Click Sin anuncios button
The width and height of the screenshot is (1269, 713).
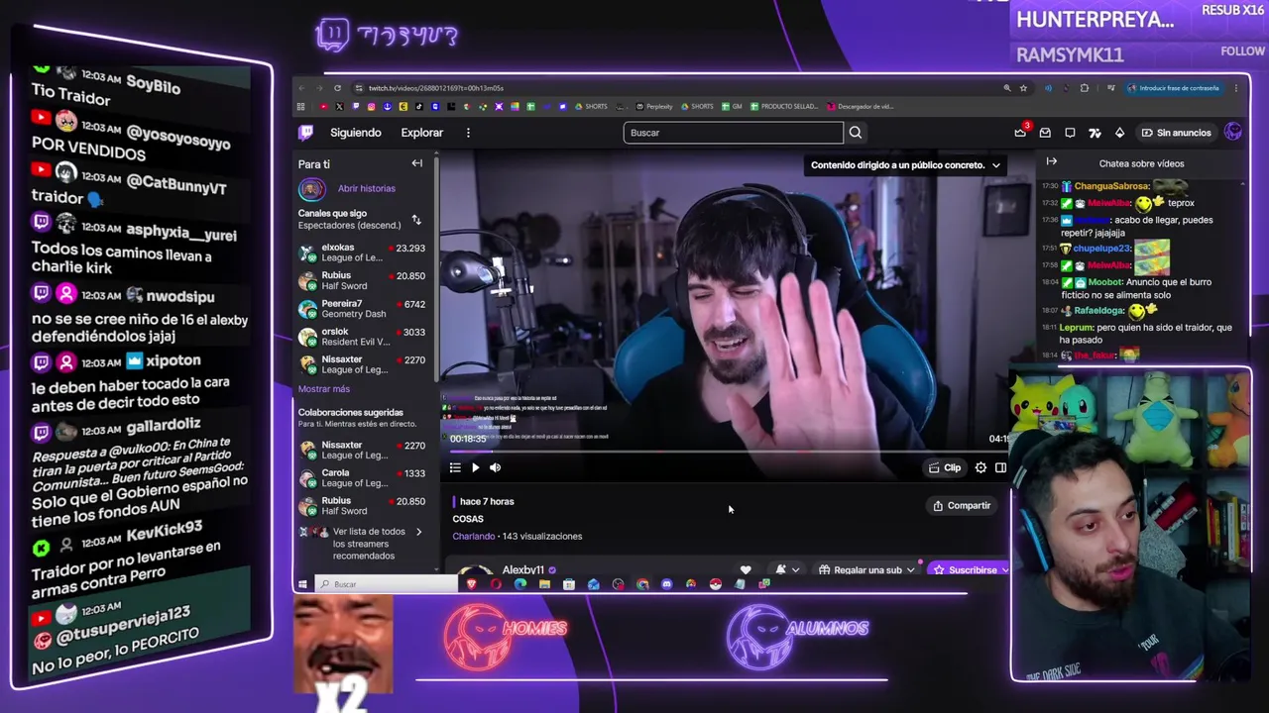point(1176,133)
